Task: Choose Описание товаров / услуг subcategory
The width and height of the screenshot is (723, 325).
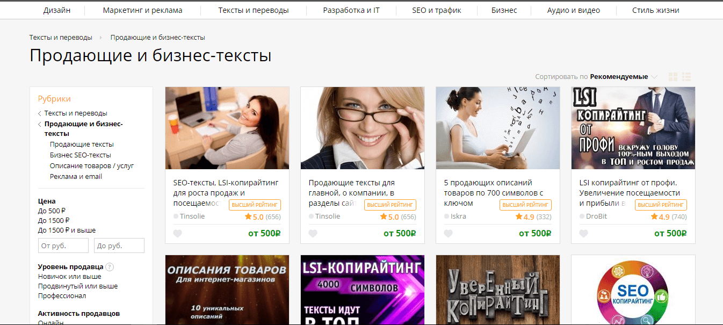Action: point(92,166)
